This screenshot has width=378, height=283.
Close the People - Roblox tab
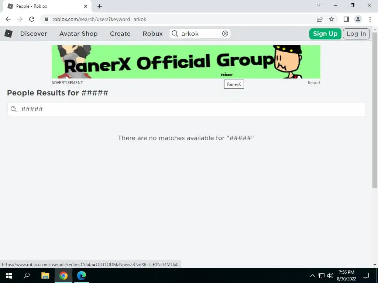pos(86,6)
